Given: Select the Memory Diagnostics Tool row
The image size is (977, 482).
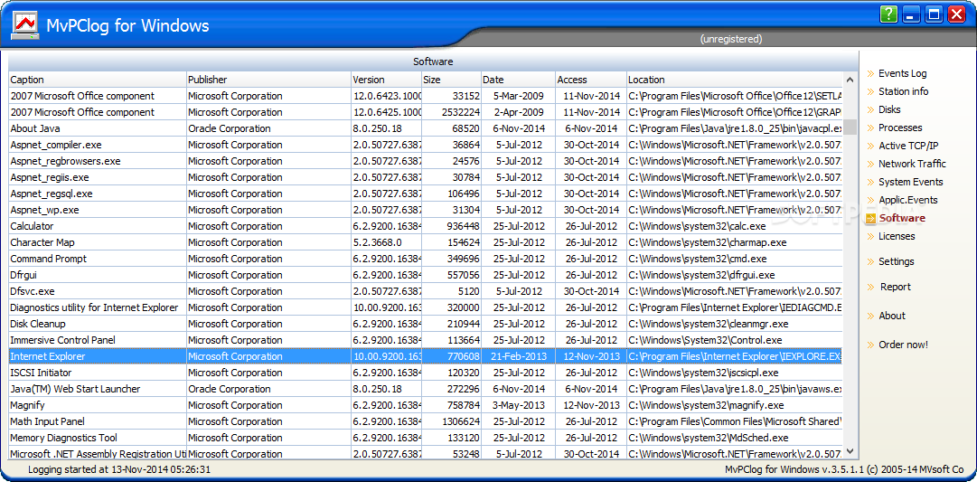Looking at the screenshot, I should pos(426,438).
